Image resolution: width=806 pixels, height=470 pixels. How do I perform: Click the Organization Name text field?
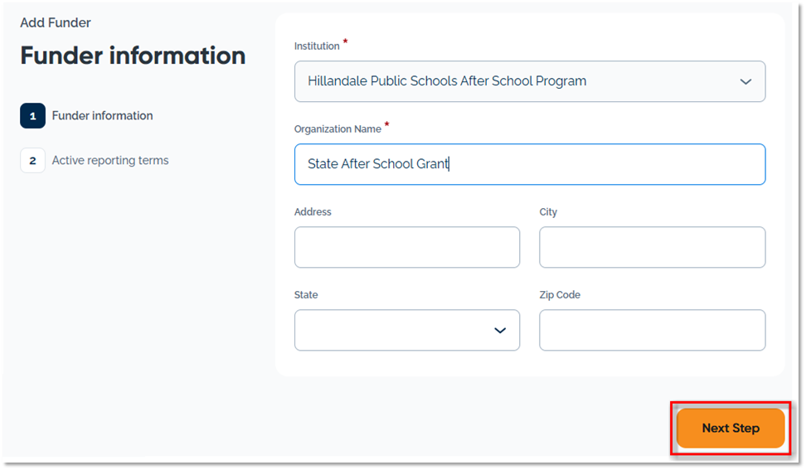(529, 164)
